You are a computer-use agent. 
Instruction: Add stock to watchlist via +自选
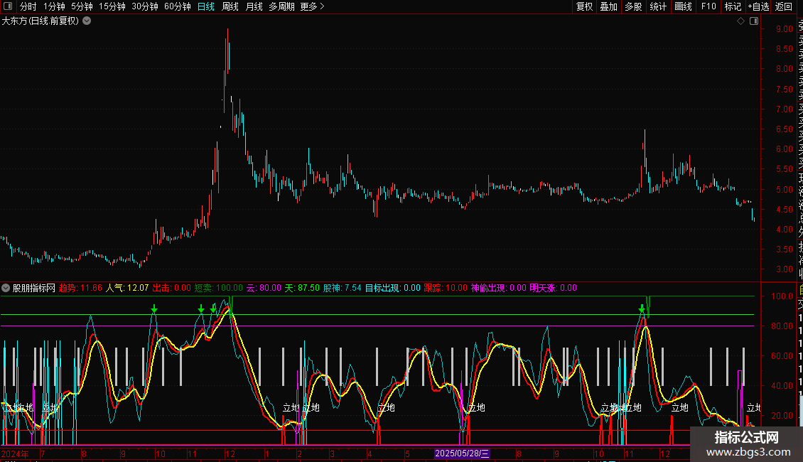tap(758, 6)
